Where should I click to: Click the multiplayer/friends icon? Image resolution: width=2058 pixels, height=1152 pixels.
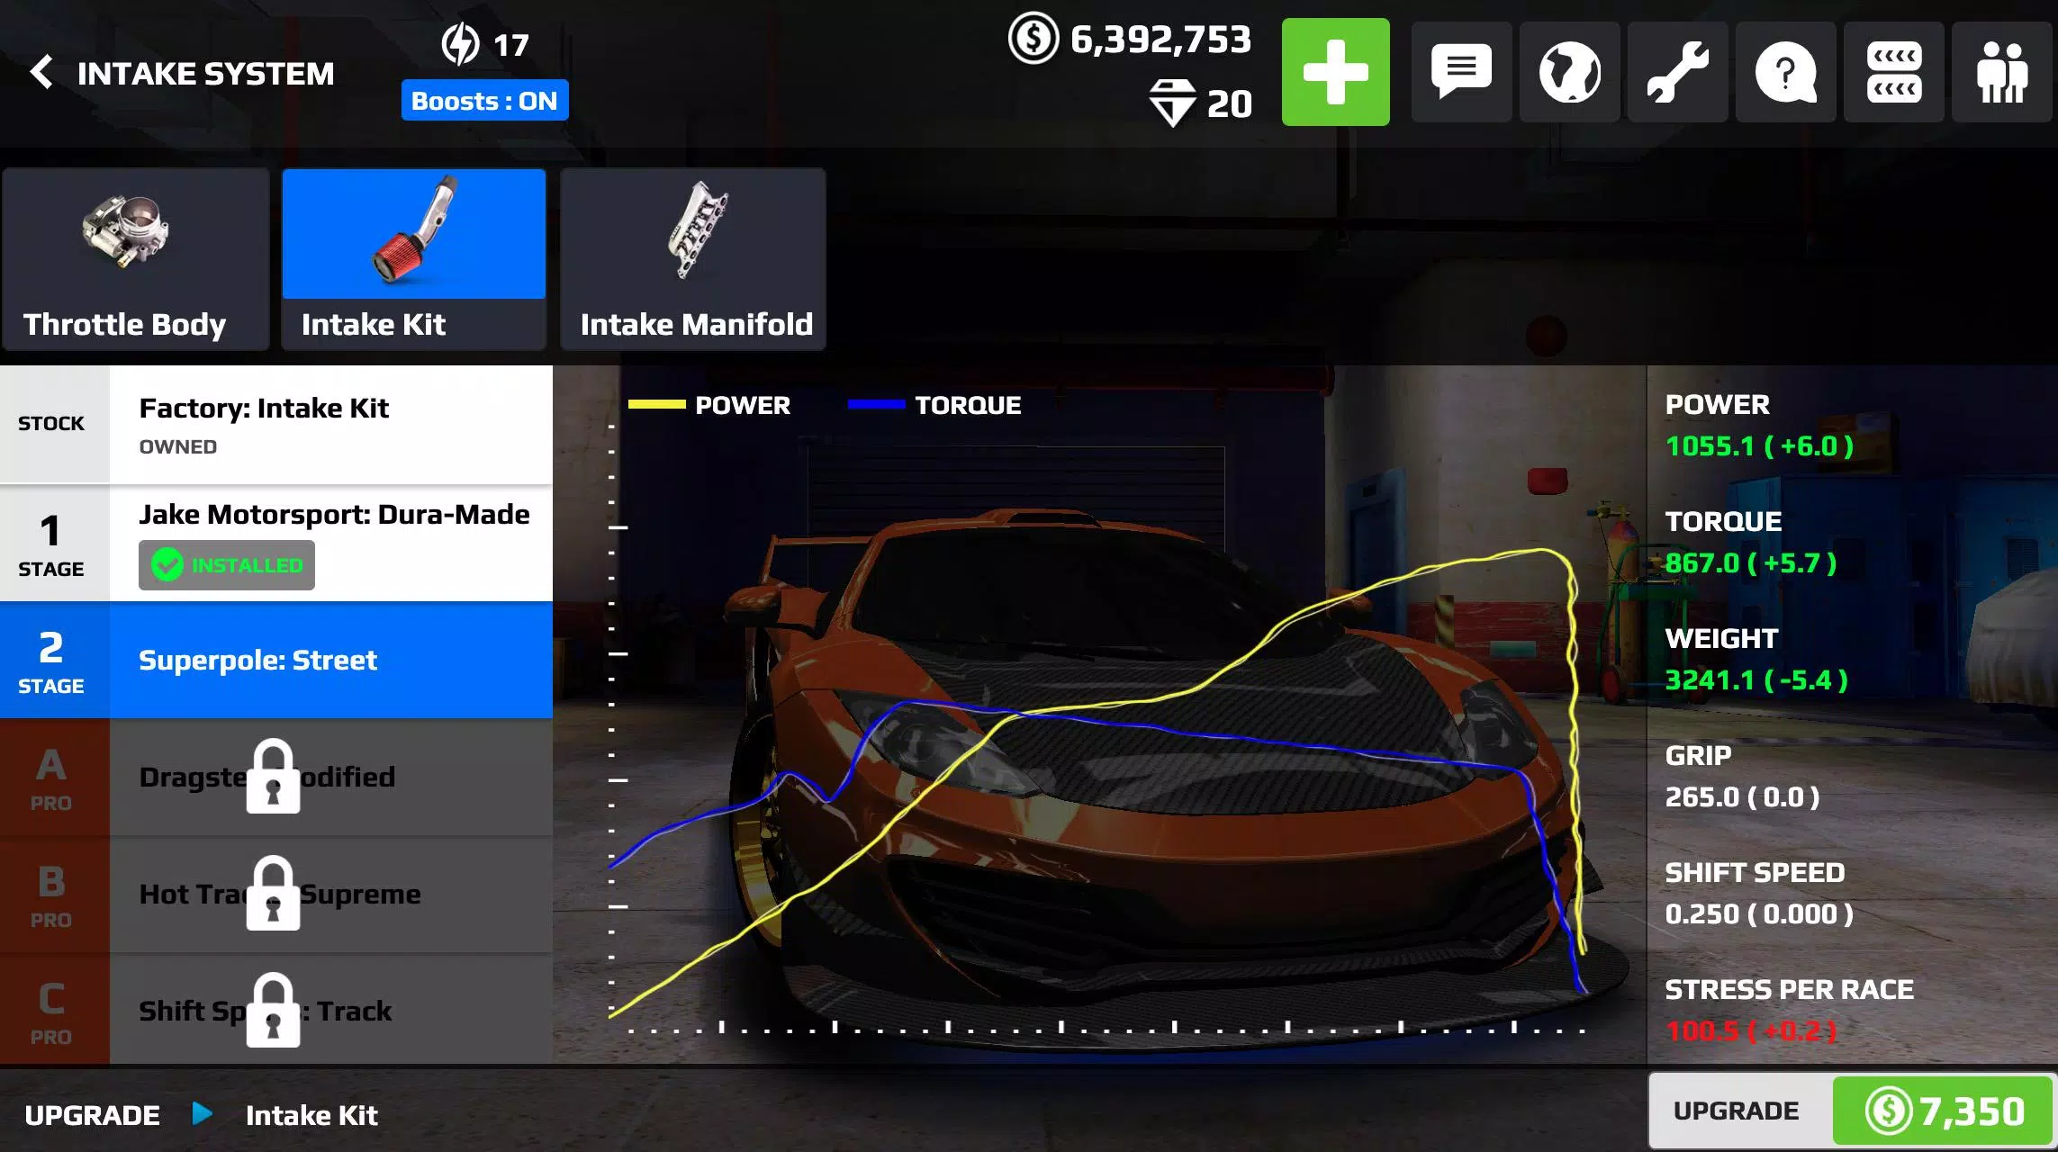click(x=2007, y=72)
